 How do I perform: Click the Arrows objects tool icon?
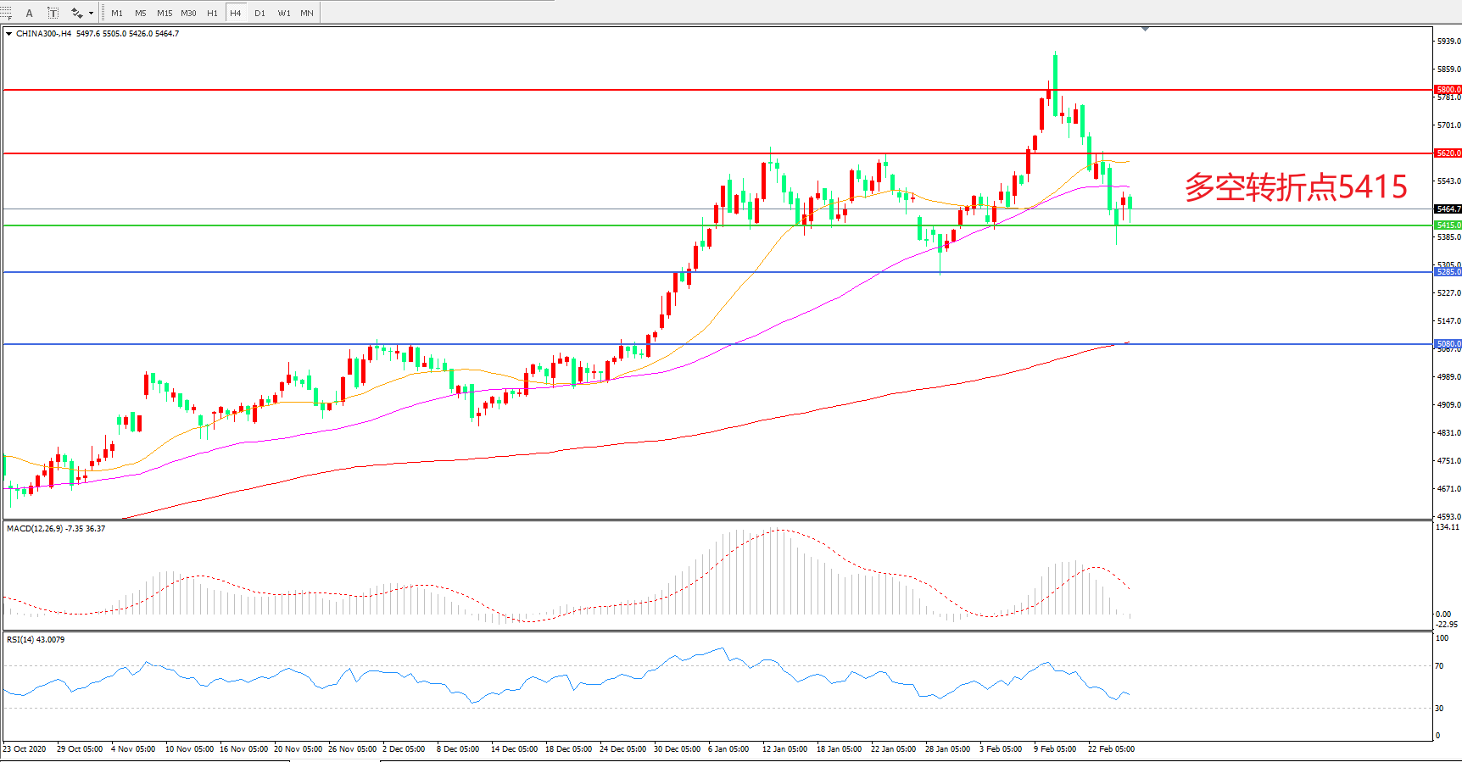(76, 13)
